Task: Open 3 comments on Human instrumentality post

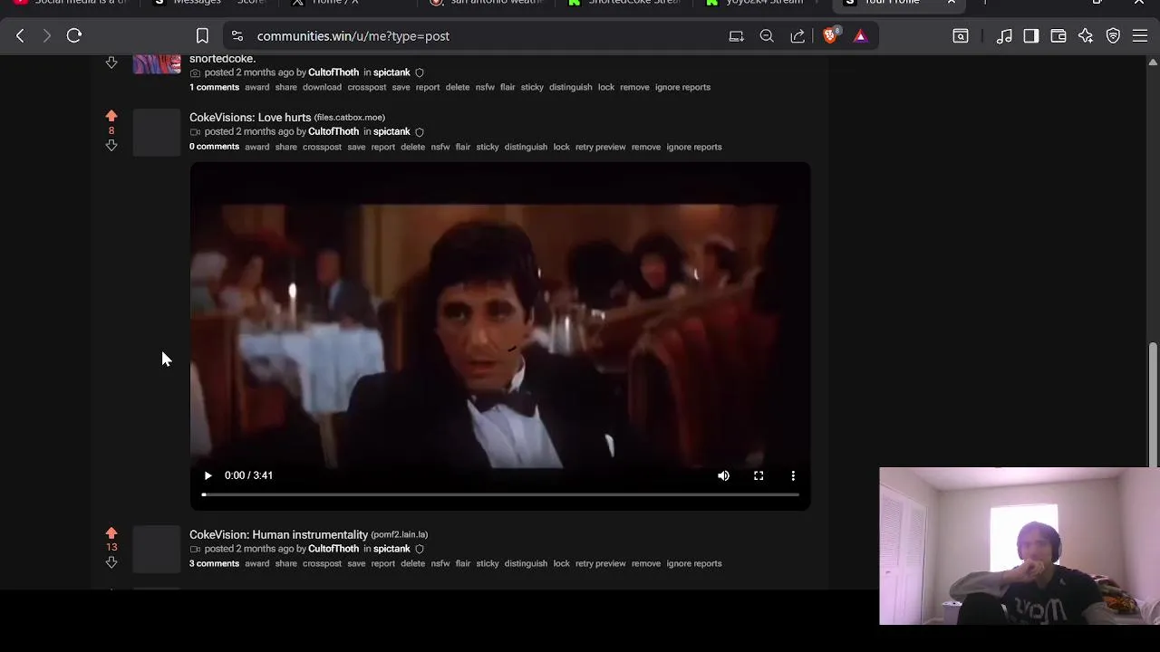Action: 214,563
